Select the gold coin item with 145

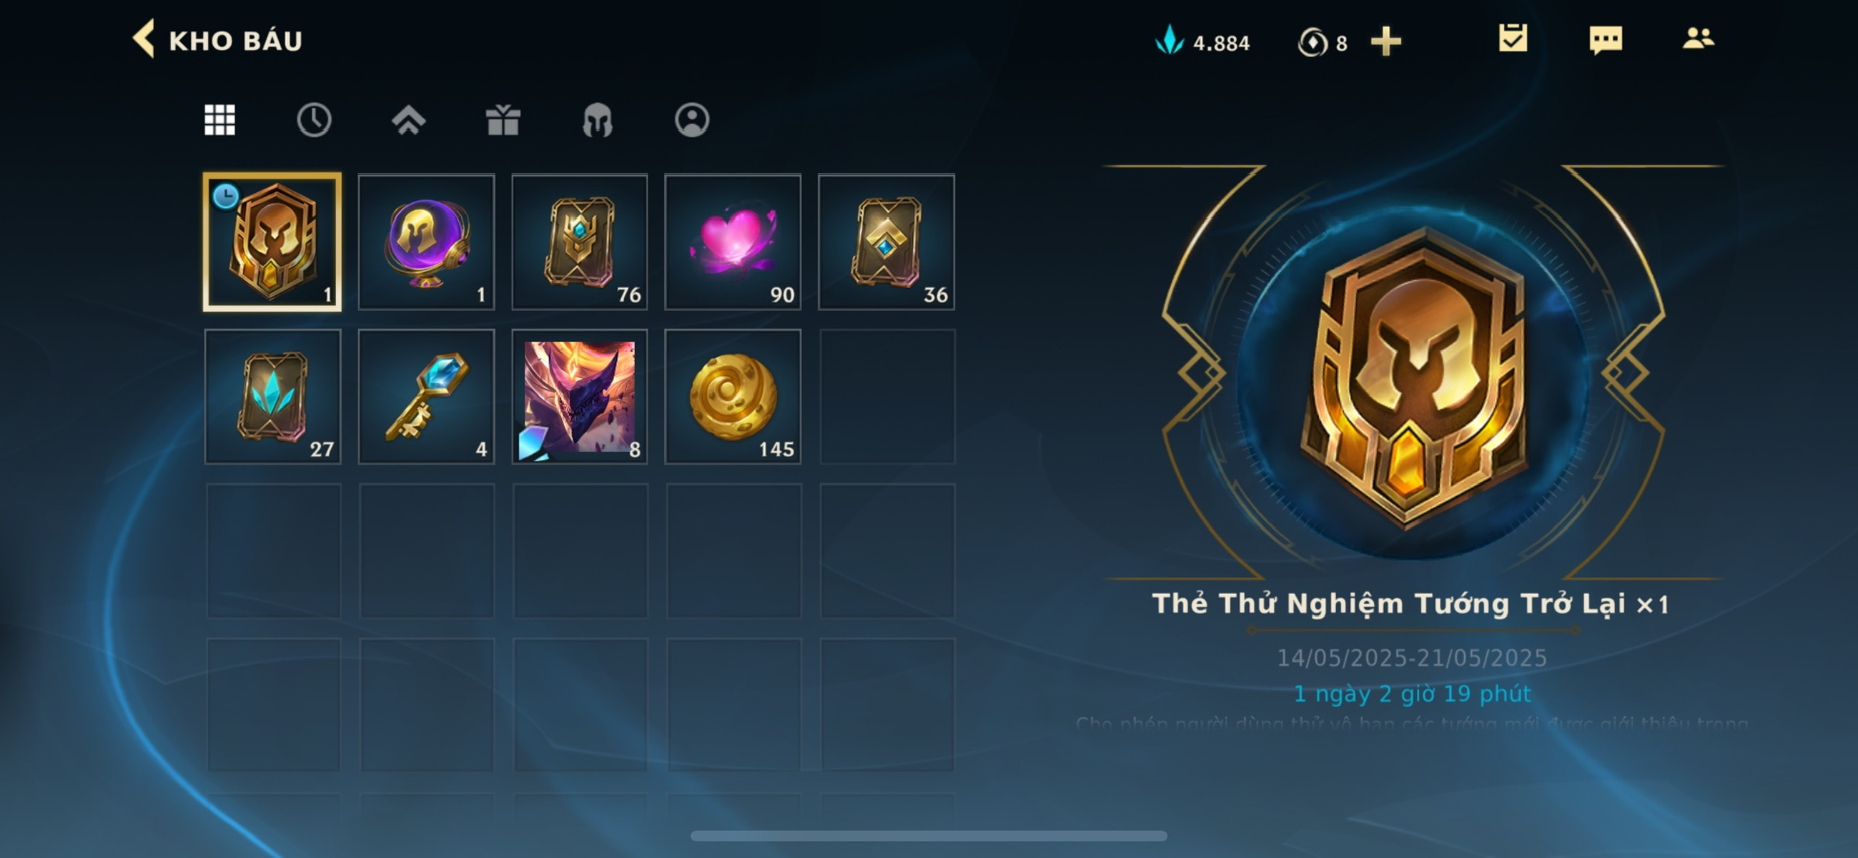coord(733,397)
